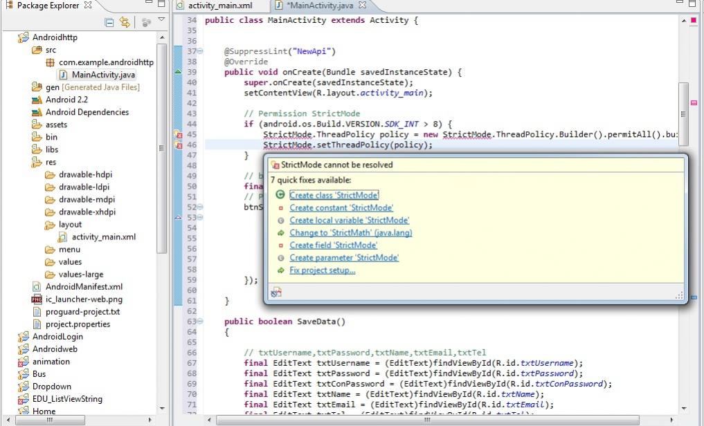Select the EDU_ListViewString project

coord(67,398)
